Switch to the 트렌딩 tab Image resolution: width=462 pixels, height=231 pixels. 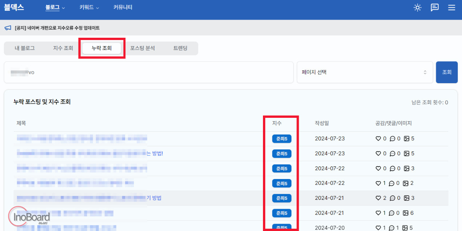180,48
